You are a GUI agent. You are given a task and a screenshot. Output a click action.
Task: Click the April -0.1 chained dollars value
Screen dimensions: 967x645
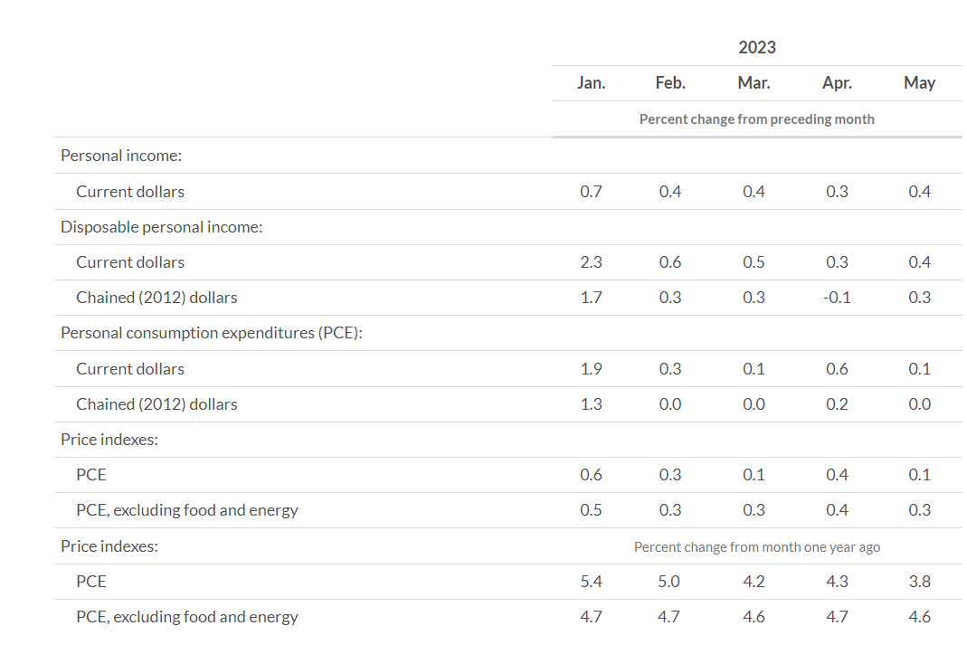click(837, 298)
